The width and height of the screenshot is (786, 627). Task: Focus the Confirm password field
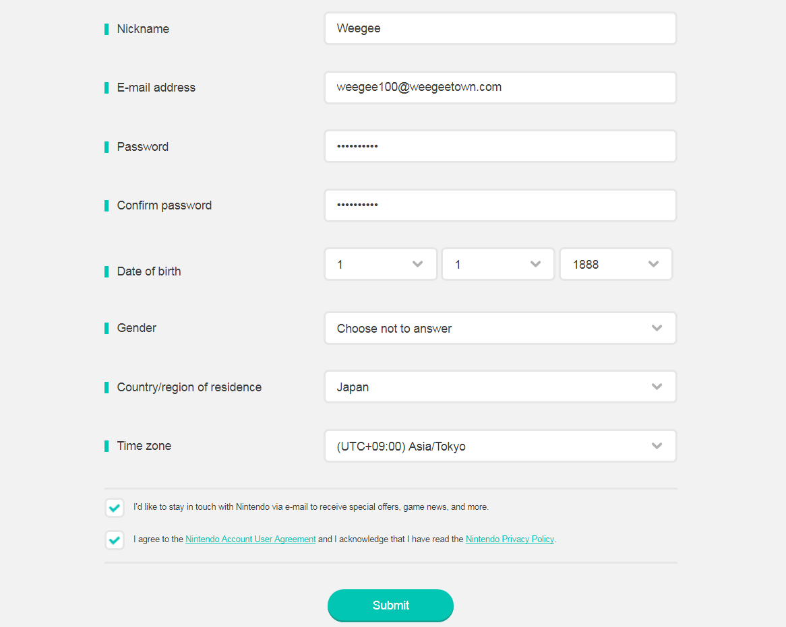500,205
